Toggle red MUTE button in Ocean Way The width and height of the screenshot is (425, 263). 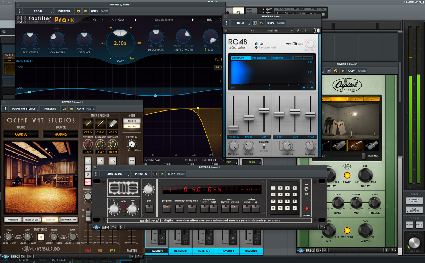pos(88,182)
